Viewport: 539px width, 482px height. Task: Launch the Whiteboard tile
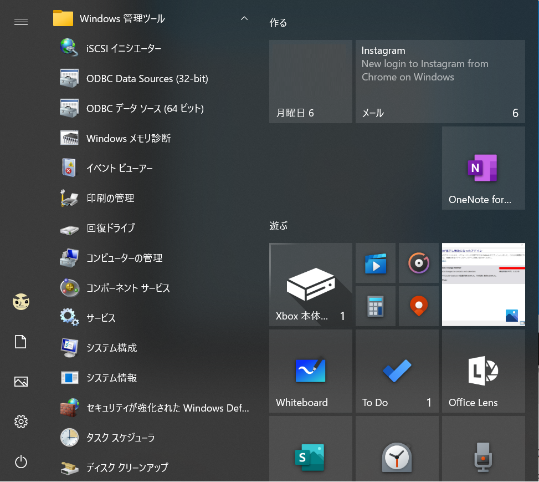(311, 371)
